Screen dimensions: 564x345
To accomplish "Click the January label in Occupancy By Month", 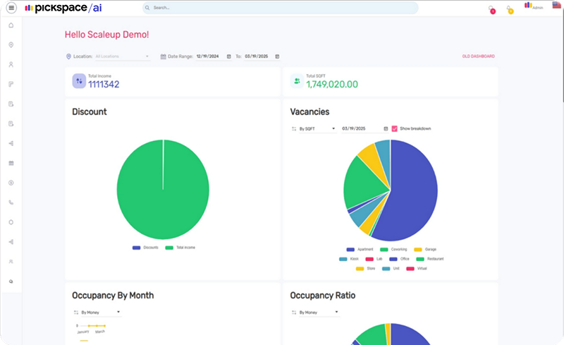I will 83,332.
